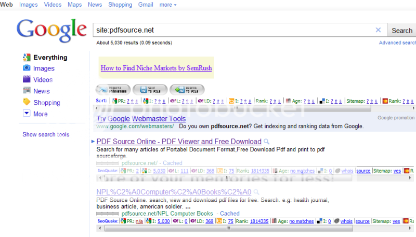Sort ascending by Yahoo LD in Sort bar
416x237 pixels.
pos(218,101)
